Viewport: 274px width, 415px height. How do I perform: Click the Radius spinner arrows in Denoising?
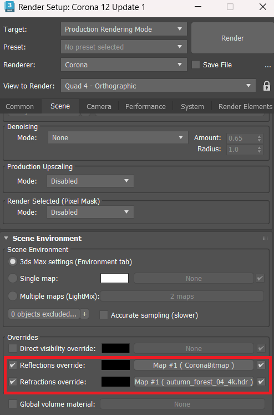259,150
